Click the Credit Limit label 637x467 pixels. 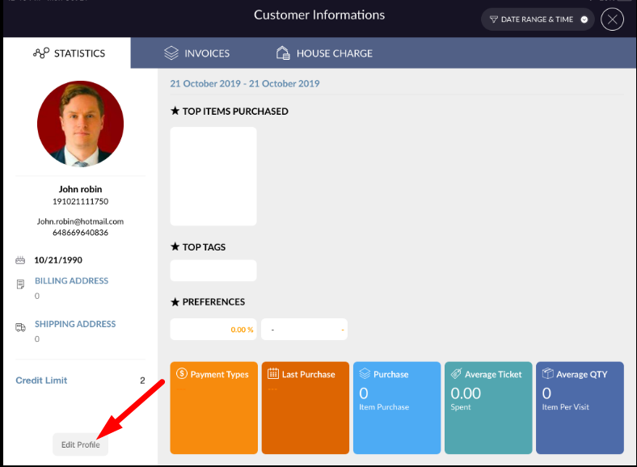click(x=41, y=381)
